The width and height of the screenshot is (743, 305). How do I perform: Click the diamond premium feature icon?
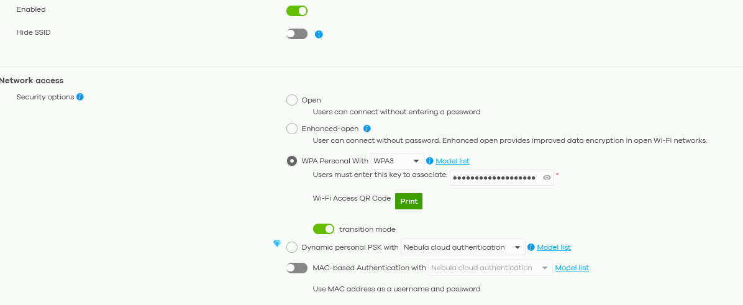pyautogui.click(x=277, y=244)
